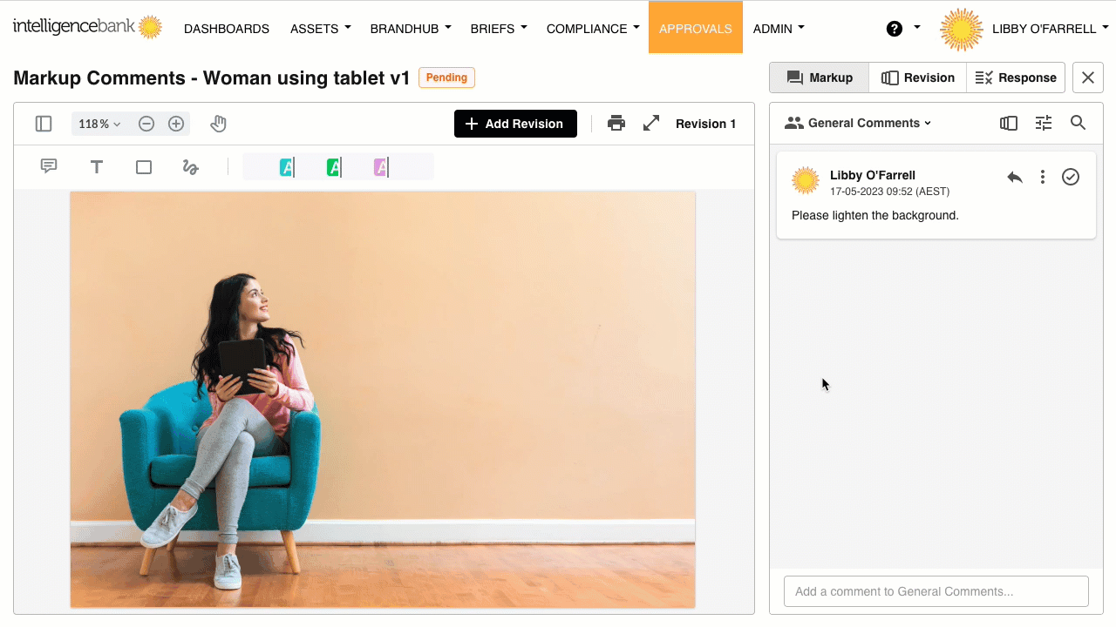Select the text annotation tool
1116x627 pixels.
[97, 166]
